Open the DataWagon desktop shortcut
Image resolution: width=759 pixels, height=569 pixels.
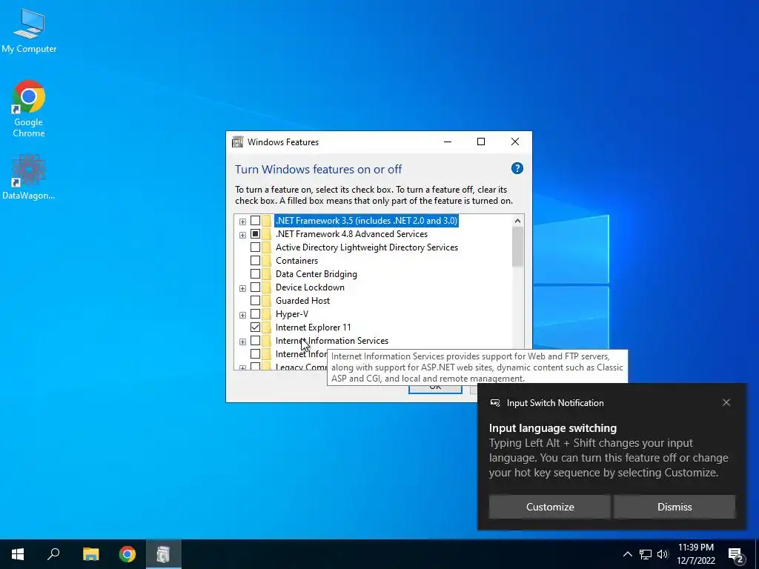[x=29, y=177]
